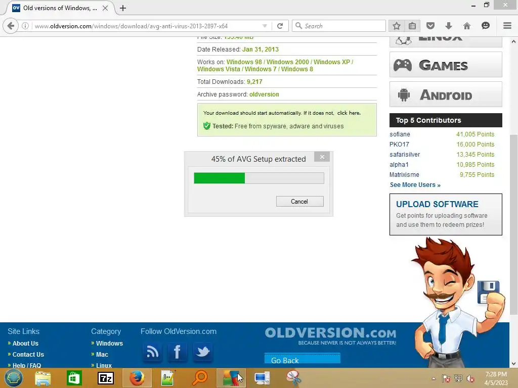Click the OldVersion.com footer logo
The height and width of the screenshot is (388, 518).
[x=330, y=335]
